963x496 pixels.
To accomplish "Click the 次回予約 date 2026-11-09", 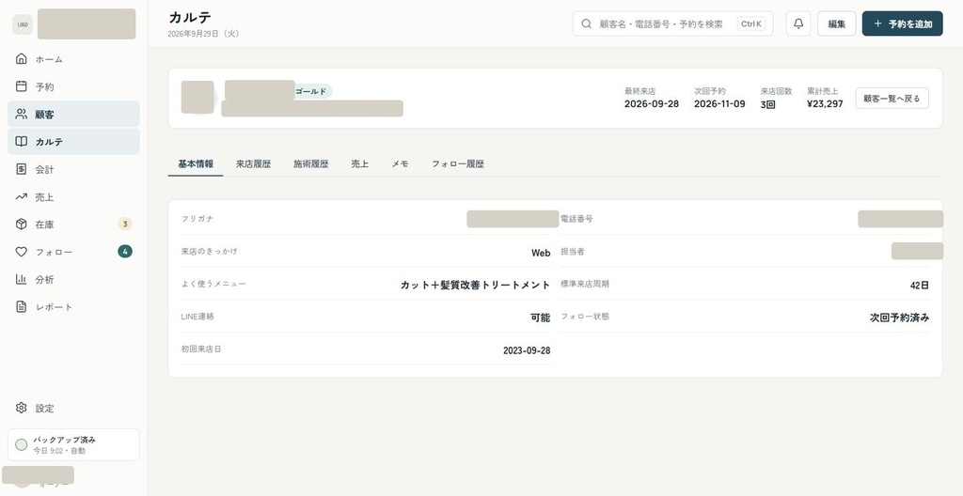I will 719,103.
